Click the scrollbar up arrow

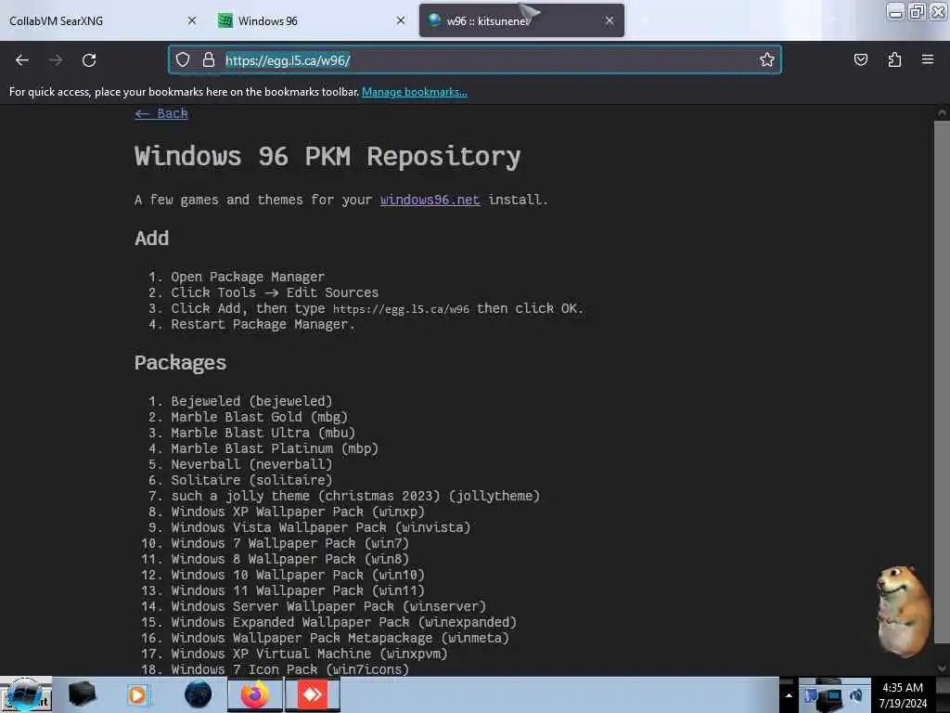pyautogui.click(x=942, y=112)
